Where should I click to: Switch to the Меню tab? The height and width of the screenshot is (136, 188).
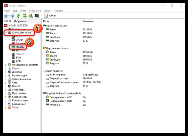[x=8, y=21]
